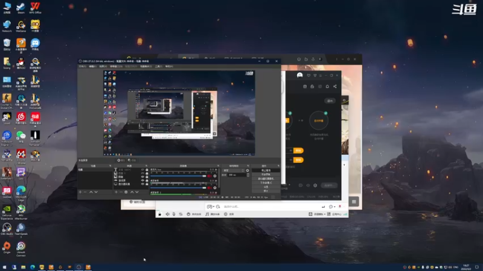Click Start Recording button in OBS controls
This screenshot has height=271, width=483.
click(266, 175)
